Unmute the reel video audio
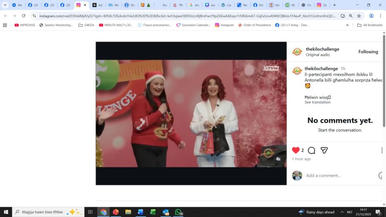386x217 pixels. point(278,159)
